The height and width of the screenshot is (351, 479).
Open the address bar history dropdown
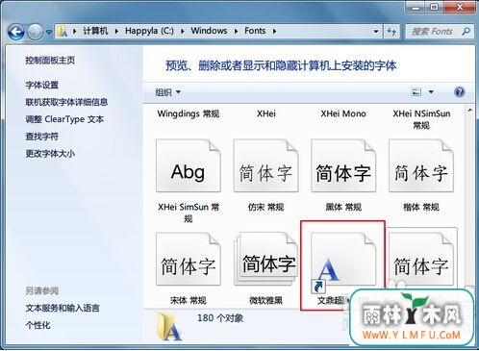pyautogui.click(x=376, y=32)
